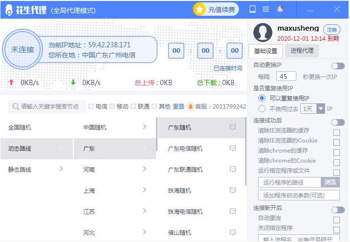The width and height of the screenshot is (350, 242).
Task: Click the red upload arrow icon
Action: click(x=11, y=83)
